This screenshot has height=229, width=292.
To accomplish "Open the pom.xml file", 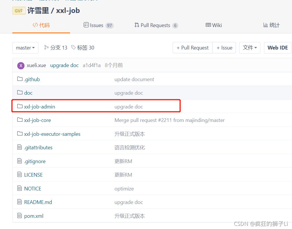I will (34, 216).
